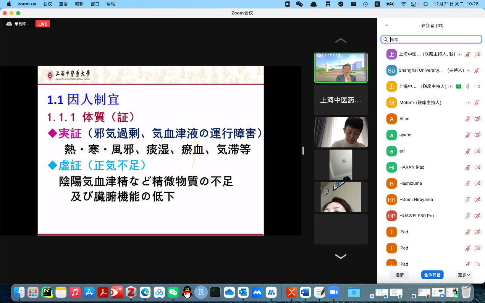Click the cloud recording icon at top left
Screen dimensions: 485x303
tap(9, 24)
